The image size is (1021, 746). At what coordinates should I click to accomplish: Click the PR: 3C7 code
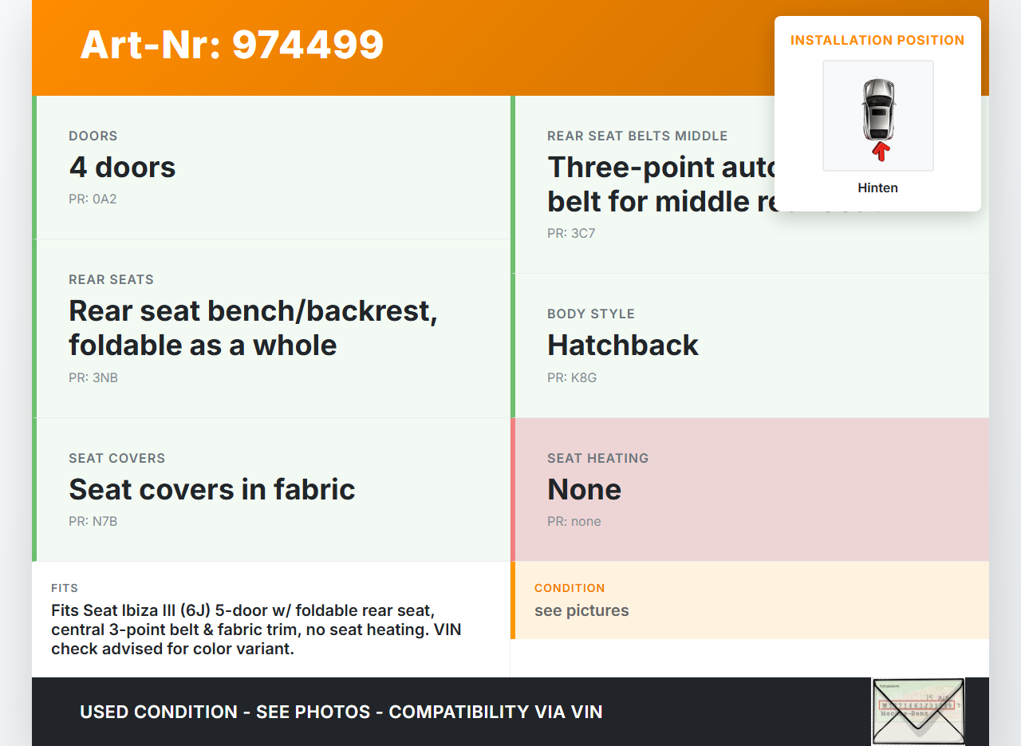[571, 233]
